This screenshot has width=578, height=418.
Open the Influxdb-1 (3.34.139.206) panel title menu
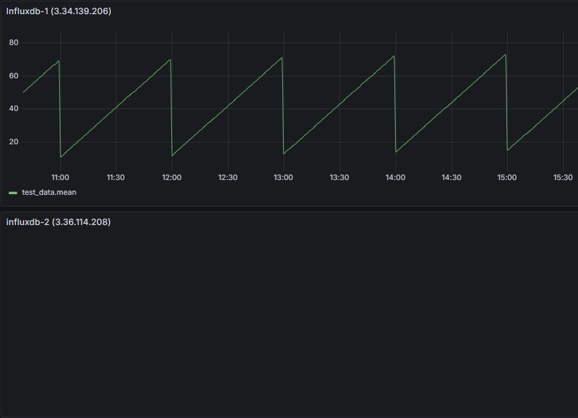[x=59, y=10]
